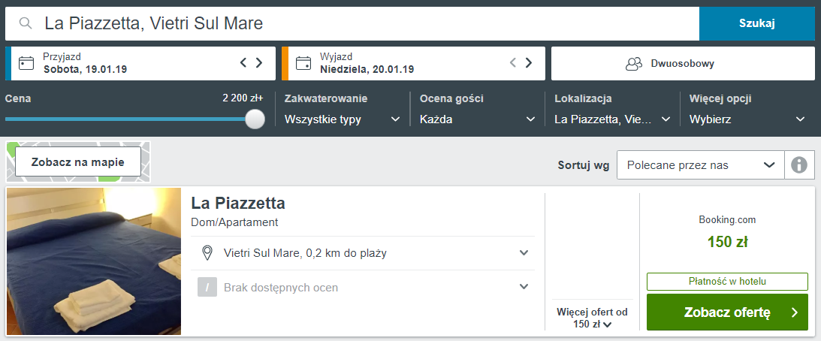821x341 pixels.
Task: Go to previous check-in day arrow
Action: click(x=243, y=63)
